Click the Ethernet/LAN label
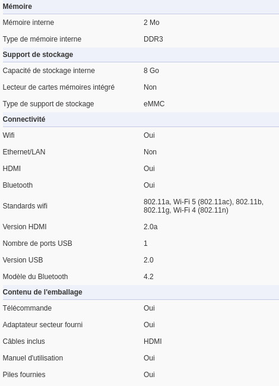This screenshot has height=386, width=279. pos(24,152)
